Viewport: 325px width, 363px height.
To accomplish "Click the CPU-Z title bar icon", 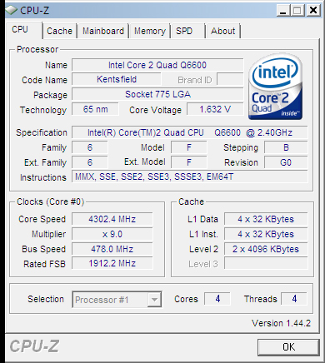I will coord(12,10).
